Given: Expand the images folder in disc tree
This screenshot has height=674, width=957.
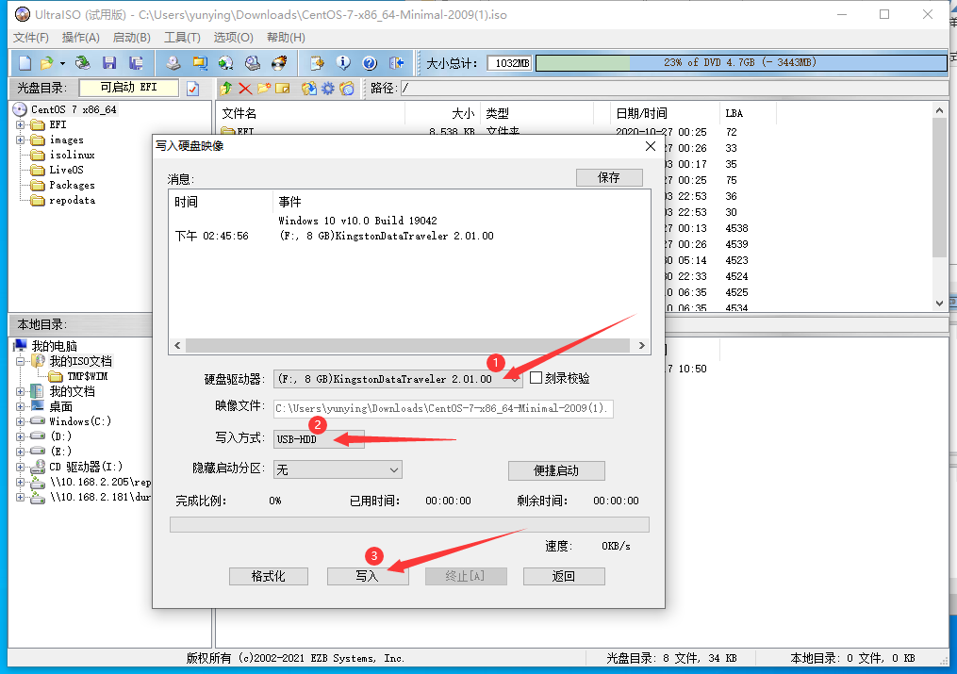Looking at the screenshot, I should pyautogui.click(x=20, y=140).
